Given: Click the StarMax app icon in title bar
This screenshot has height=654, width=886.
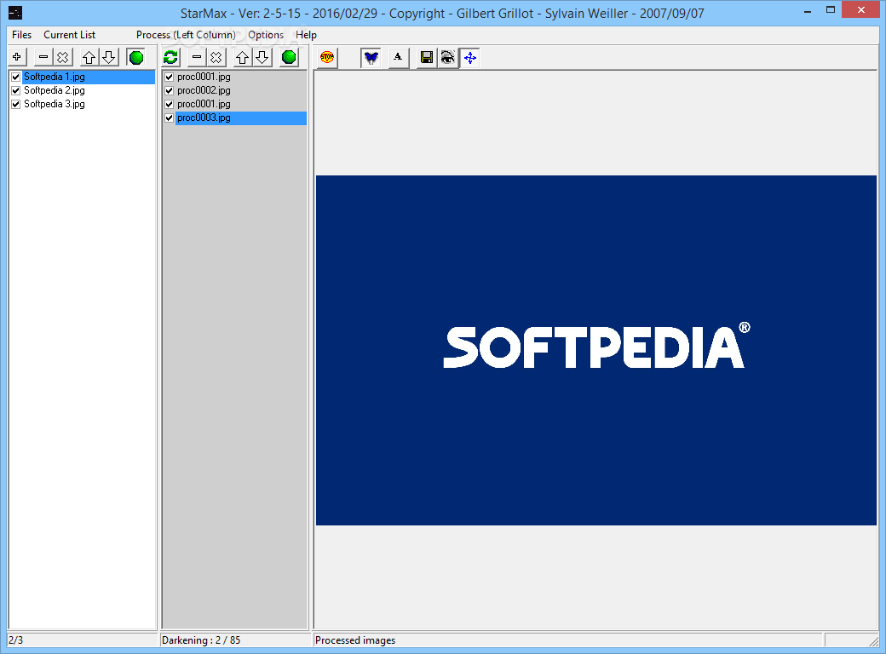Looking at the screenshot, I should [15, 13].
